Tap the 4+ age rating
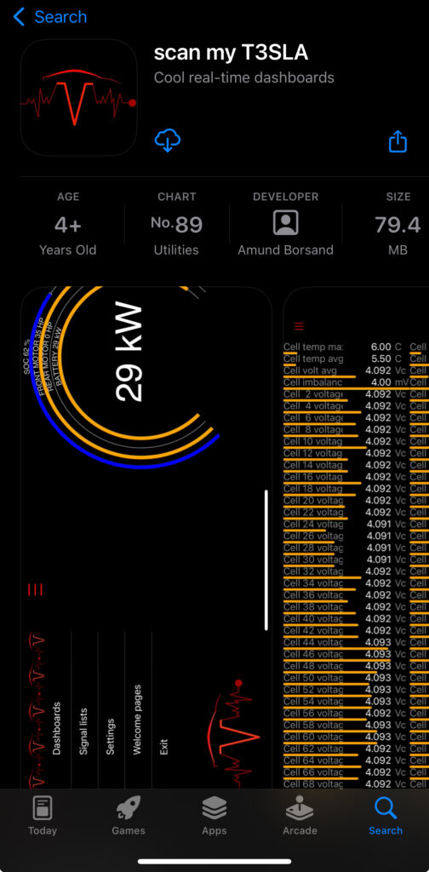429x872 pixels. (68, 225)
